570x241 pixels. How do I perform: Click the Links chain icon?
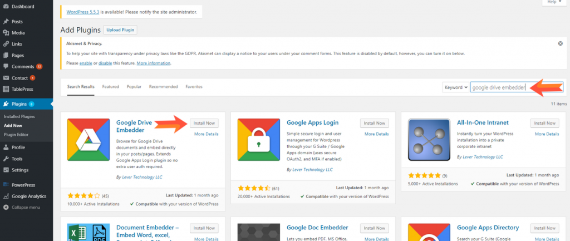[6, 44]
